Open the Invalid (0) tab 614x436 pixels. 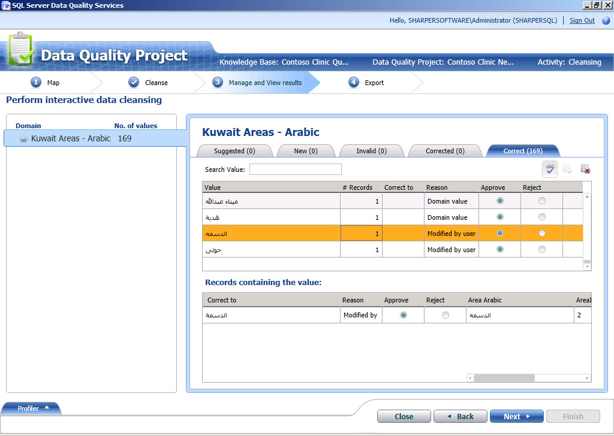coord(372,151)
